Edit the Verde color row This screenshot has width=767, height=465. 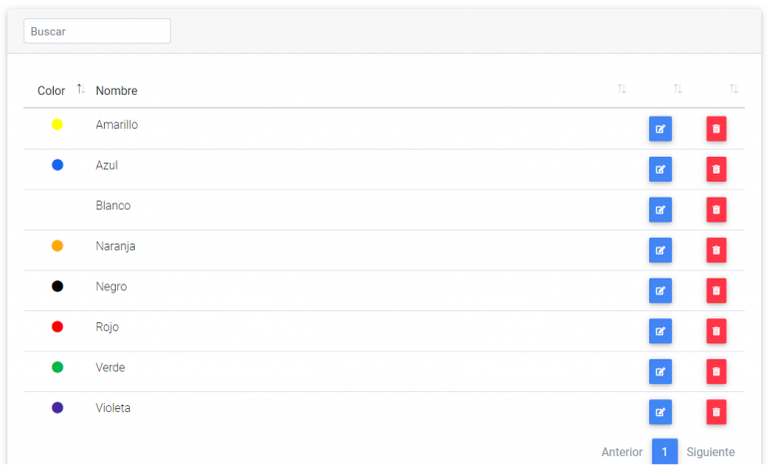(660, 371)
